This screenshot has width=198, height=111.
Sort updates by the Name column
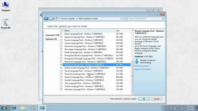click(x=89, y=31)
